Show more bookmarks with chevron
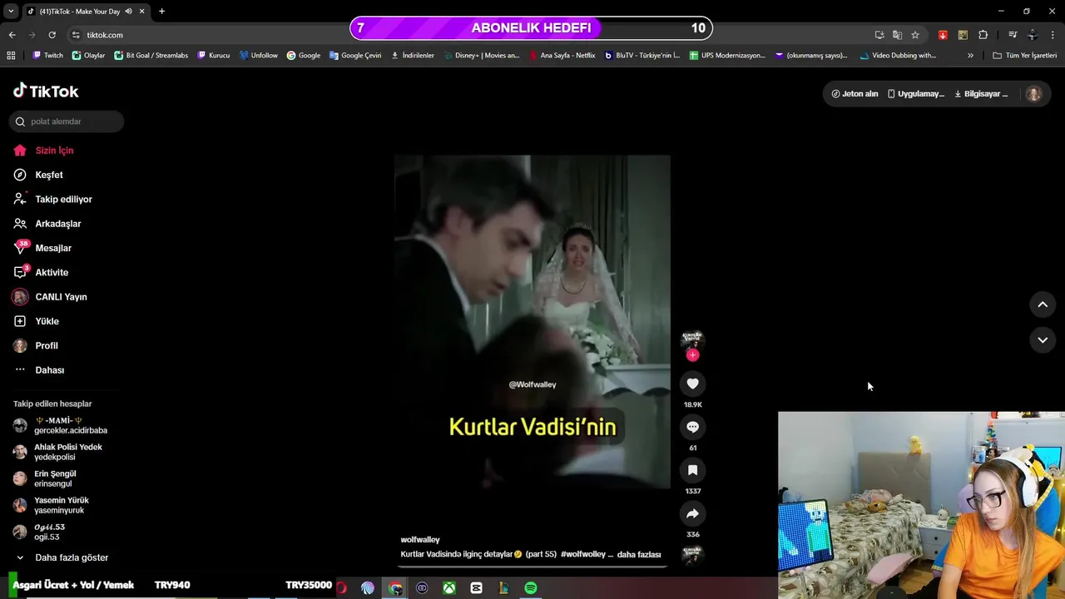The width and height of the screenshot is (1065, 599). point(970,56)
